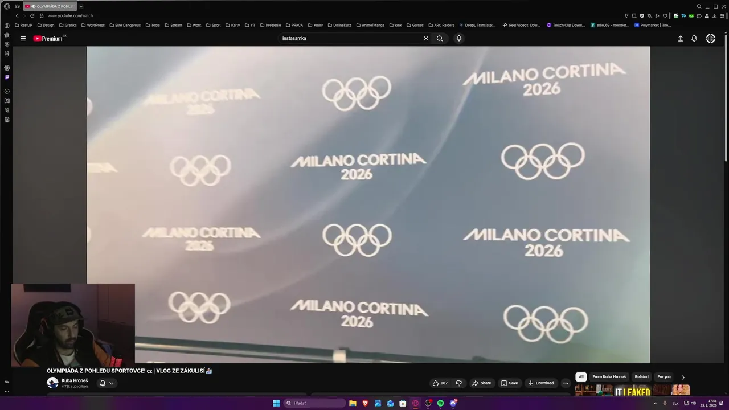Open the YouTube upload/create icon
Viewport: 729px width, 410px height.
pos(680,39)
